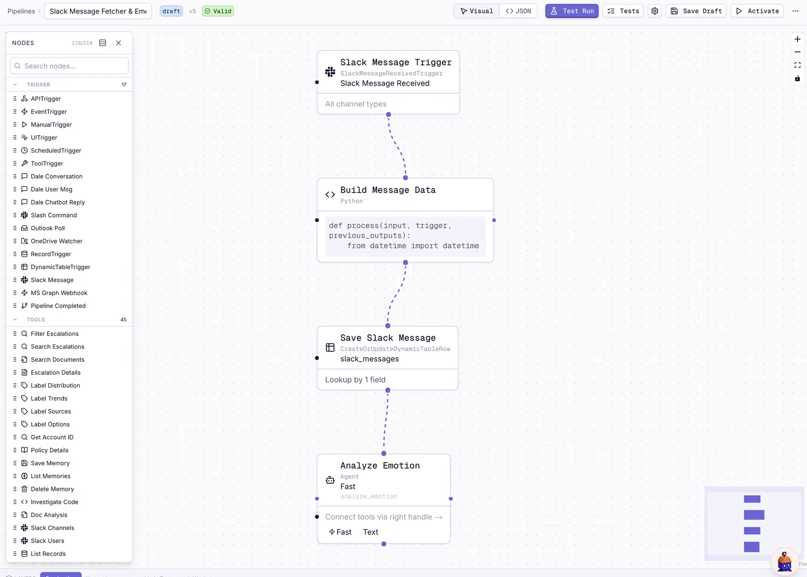Select MS Graph Webhook item
807x577 pixels.
click(x=70, y=293)
